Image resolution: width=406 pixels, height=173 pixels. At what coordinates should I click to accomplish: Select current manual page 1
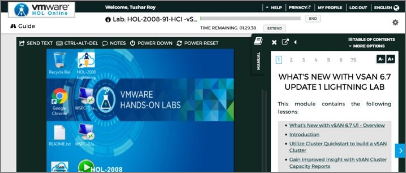pyautogui.click(x=279, y=60)
